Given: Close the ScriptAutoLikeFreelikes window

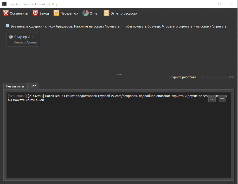Looking at the screenshot, I should click(231, 4).
